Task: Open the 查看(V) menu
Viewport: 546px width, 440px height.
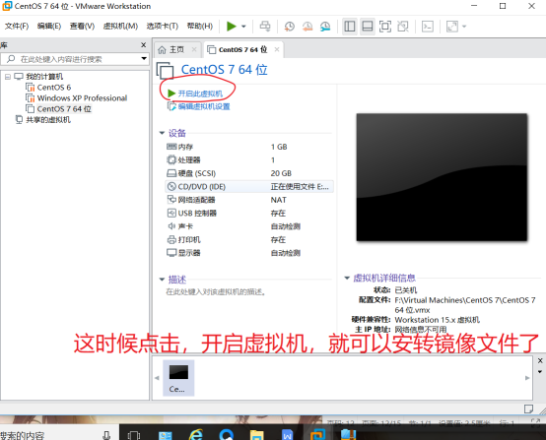Action: tap(82, 27)
